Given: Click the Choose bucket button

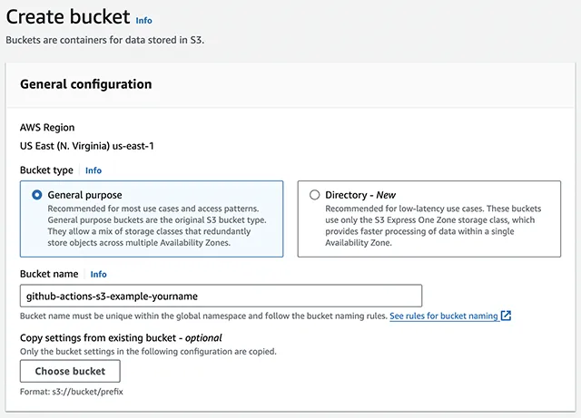Looking at the screenshot, I should pos(70,371).
